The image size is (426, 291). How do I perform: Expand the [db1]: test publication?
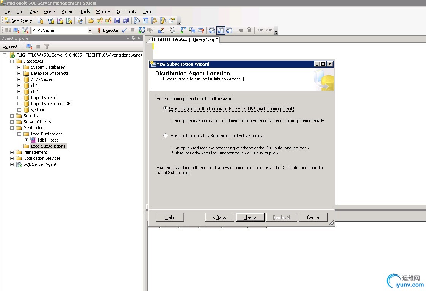tap(26, 140)
